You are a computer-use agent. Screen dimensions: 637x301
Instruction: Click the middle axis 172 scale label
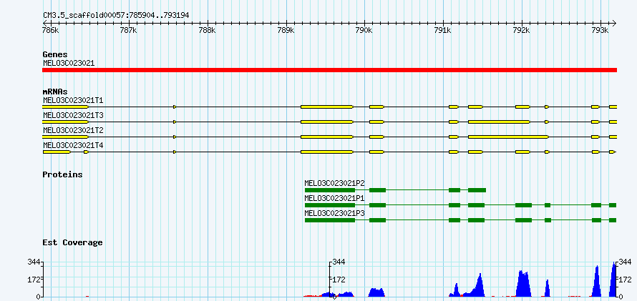point(340,280)
